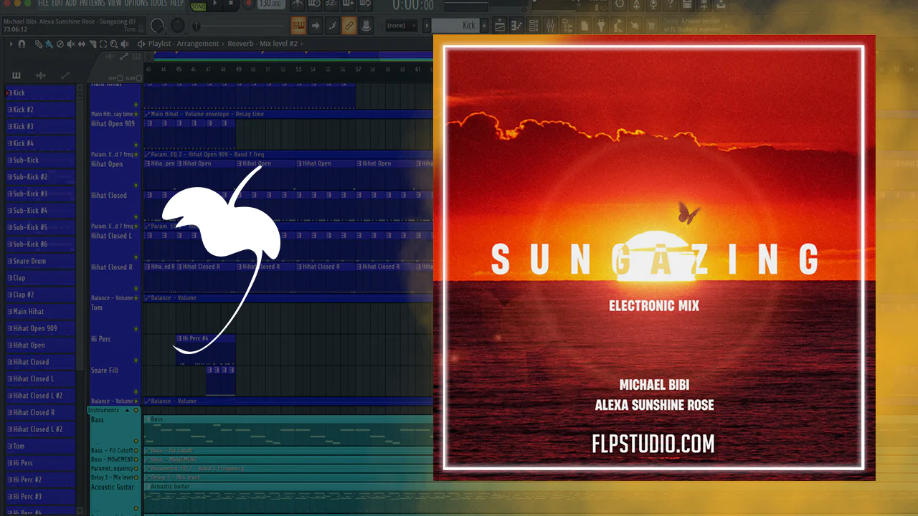The width and height of the screenshot is (918, 516).
Task: Open the (none) selector dropdown
Action: click(400, 26)
